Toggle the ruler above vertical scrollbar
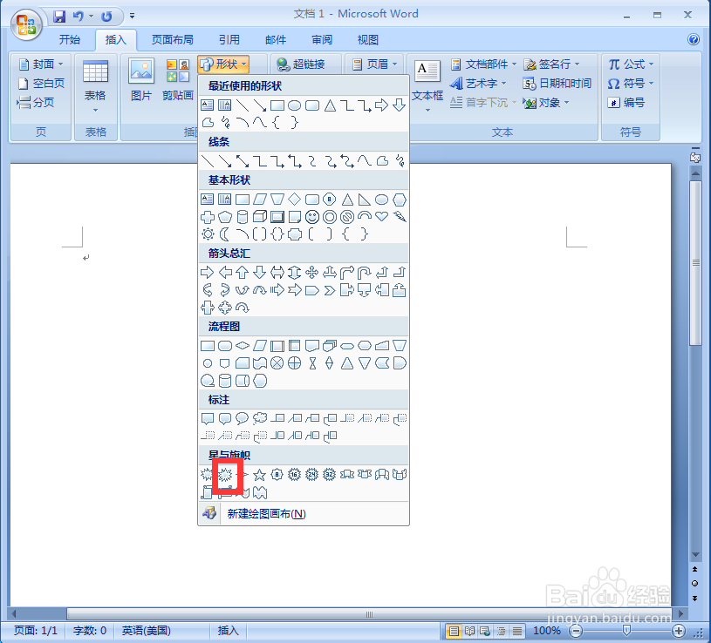The width and height of the screenshot is (711, 643). [695, 157]
